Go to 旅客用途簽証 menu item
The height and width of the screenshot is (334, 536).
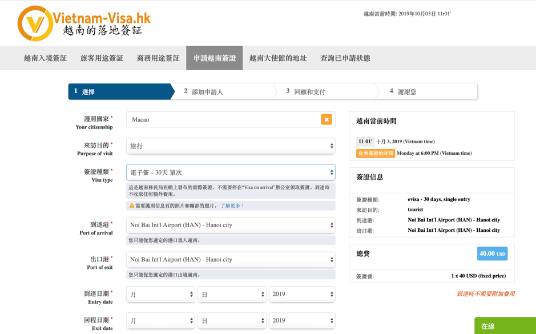pos(102,58)
